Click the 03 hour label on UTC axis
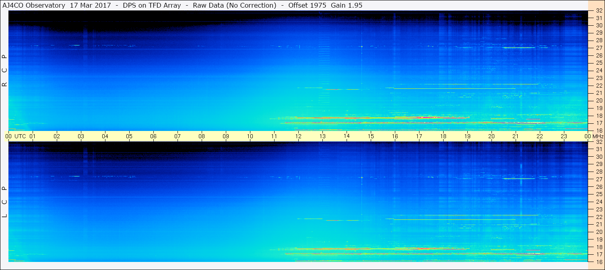 point(81,136)
